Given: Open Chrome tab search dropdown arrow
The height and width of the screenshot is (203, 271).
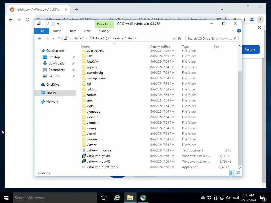Looking at the screenshot, I should pyautogui.click(x=222, y=10).
